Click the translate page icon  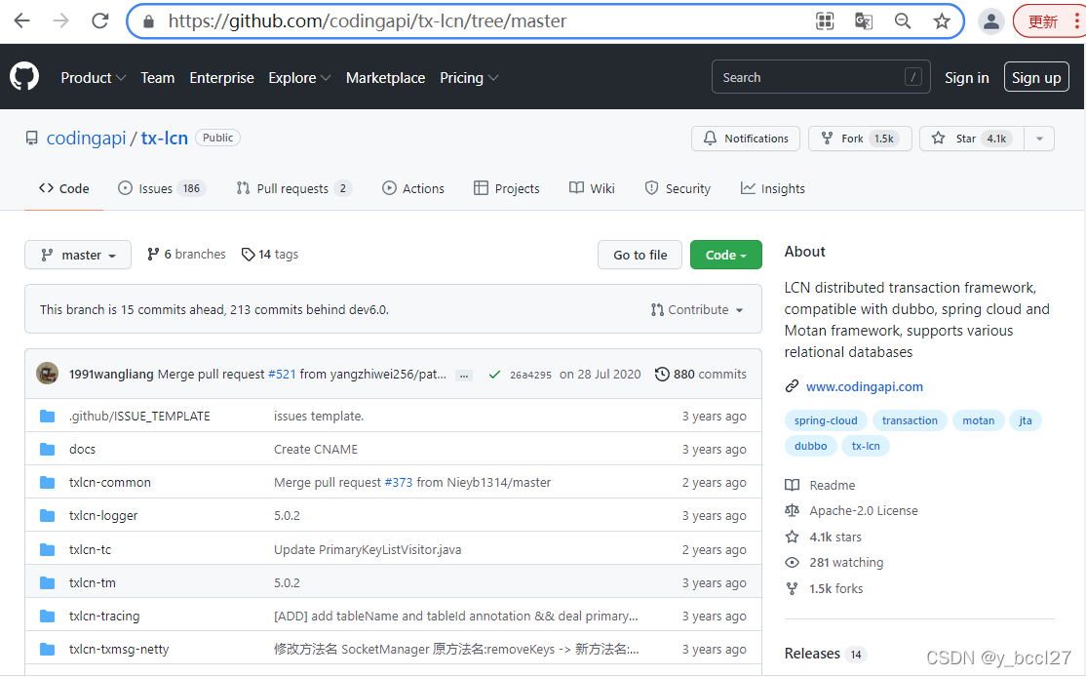pyautogui.click(x=864, y=21)
